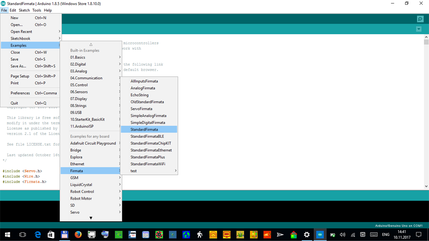This screenshot has height=241, width=429.
Task: Expand 04.Communication examples
Action: (91, 78)
